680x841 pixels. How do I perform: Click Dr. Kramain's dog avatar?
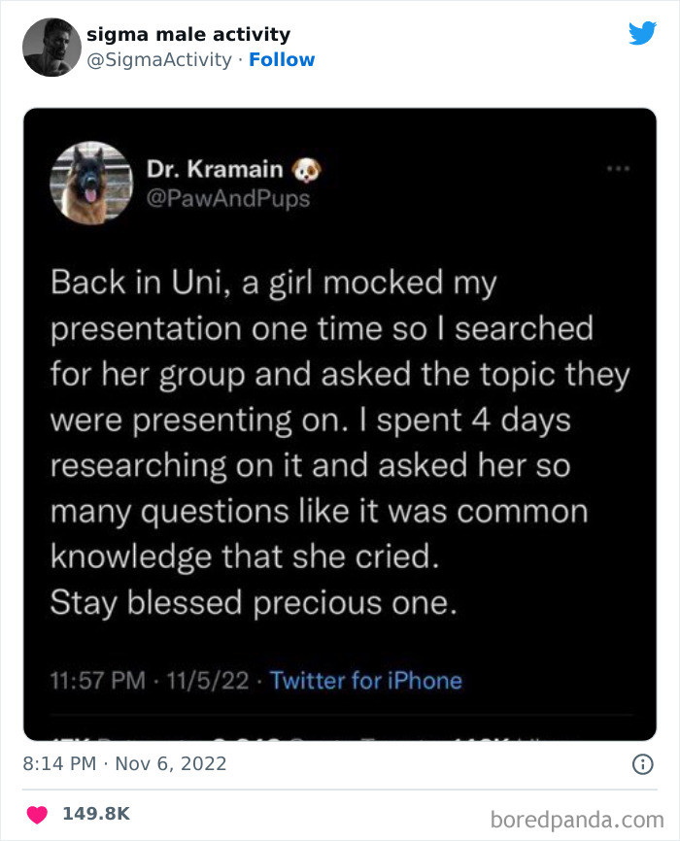pyautogui.click(x=90, y=184)
